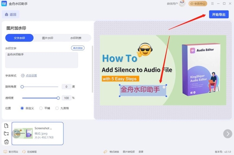Go to previous thumbnails with left chevron
This screenshot has height=155, width=234.
(x=16, y=134)
